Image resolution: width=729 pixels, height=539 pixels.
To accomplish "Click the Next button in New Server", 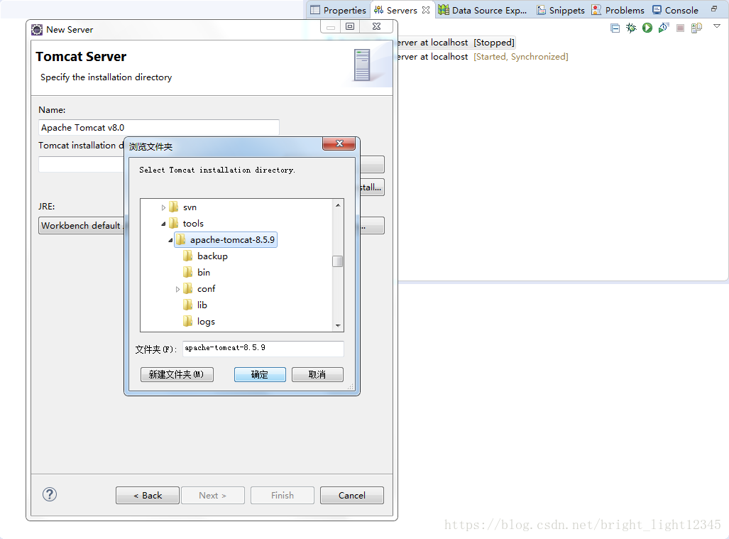I will (212, 495).
